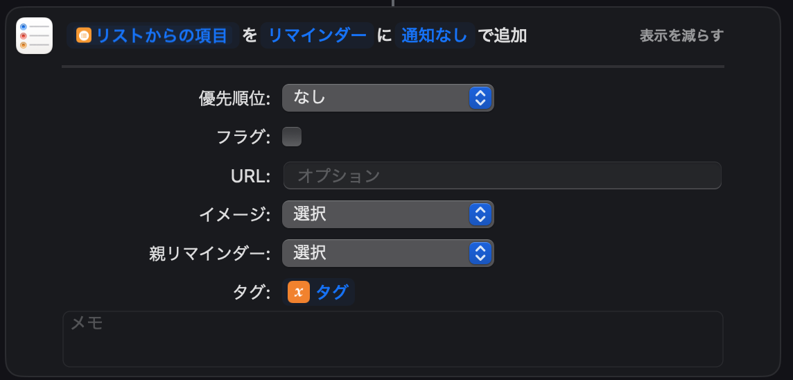793x380 pixels.
Task: Toggle the フラグ checkbox
Action: click(292, 137)
